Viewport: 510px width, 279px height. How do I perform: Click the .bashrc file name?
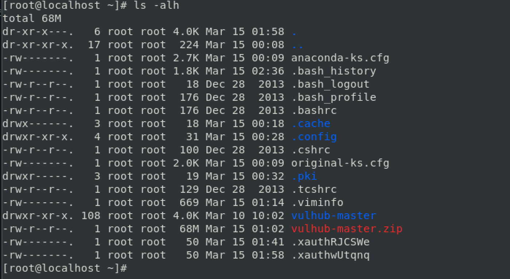pos(314,111)
